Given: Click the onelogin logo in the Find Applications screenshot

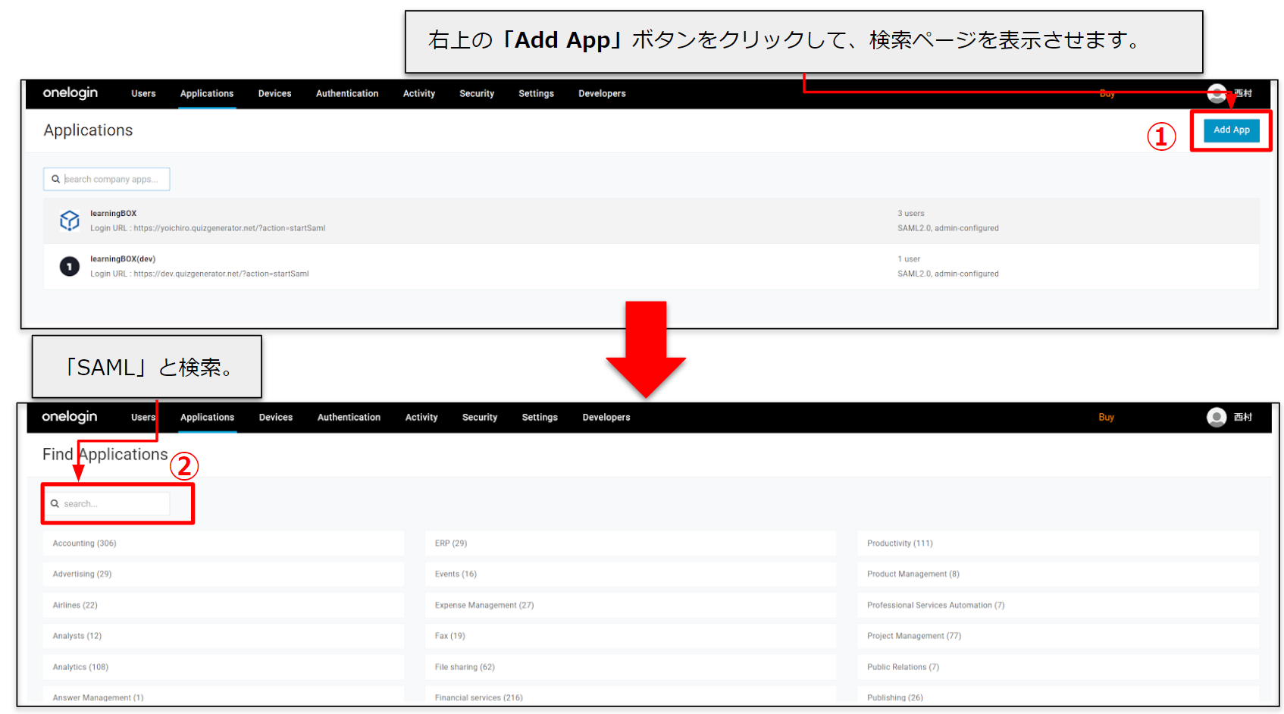Looking at the screenshot, I should [x=70, y=416].
